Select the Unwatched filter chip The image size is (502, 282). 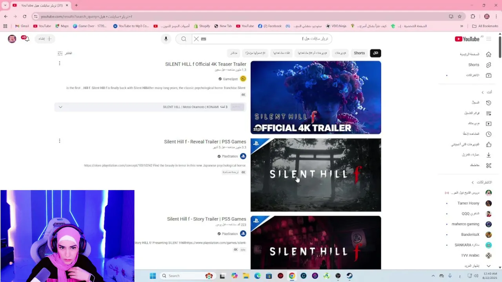point(312,53)
